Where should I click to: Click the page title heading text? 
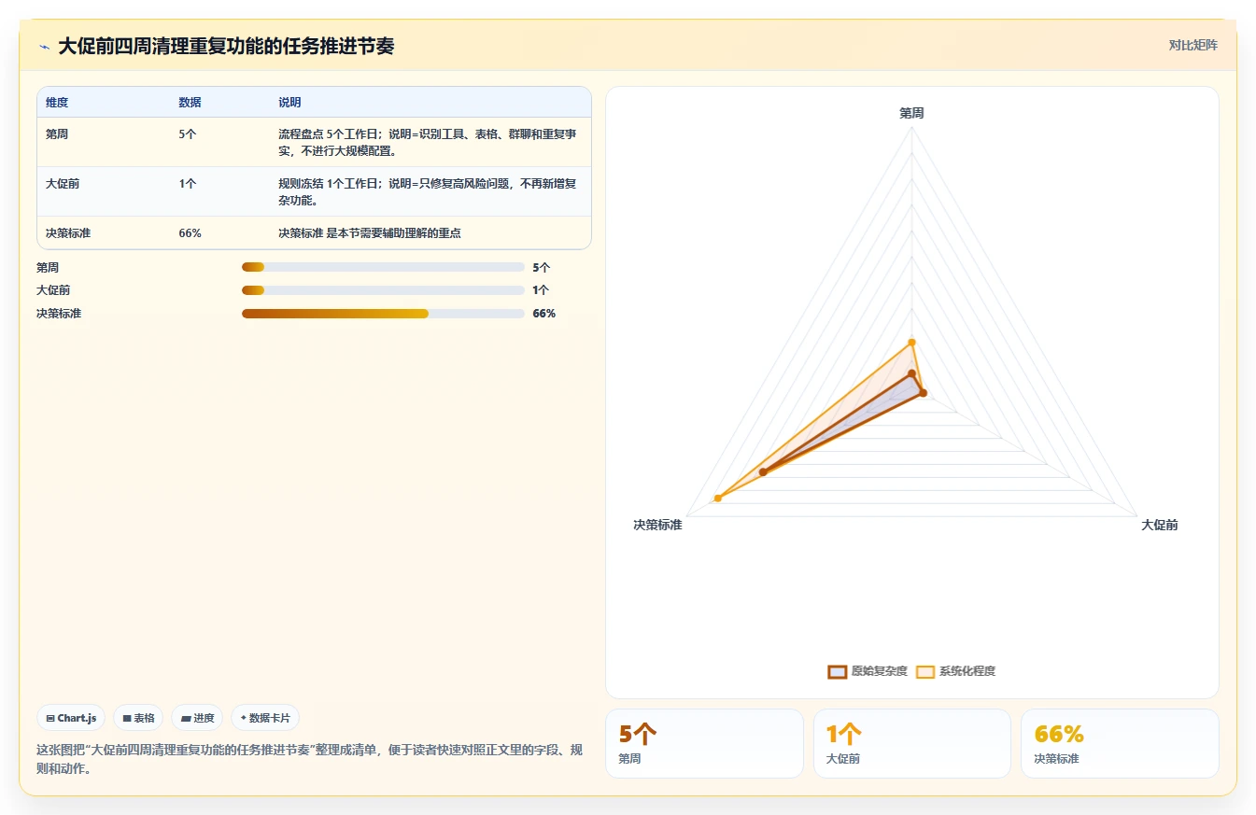(x=226, y=46)
